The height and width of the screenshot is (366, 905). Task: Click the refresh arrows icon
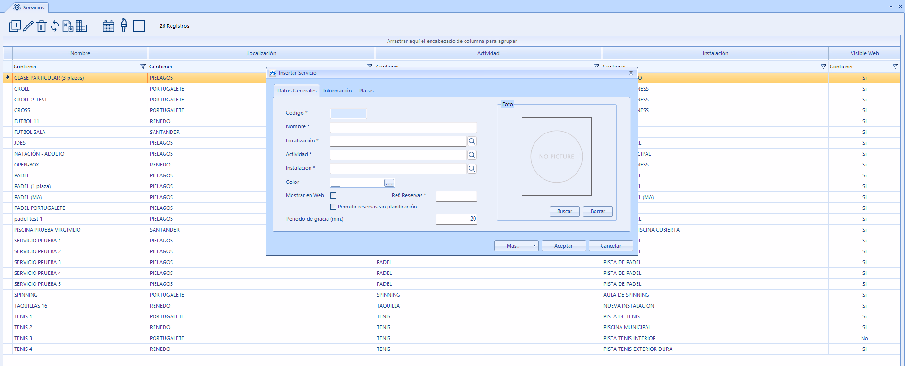coord(55,26)
